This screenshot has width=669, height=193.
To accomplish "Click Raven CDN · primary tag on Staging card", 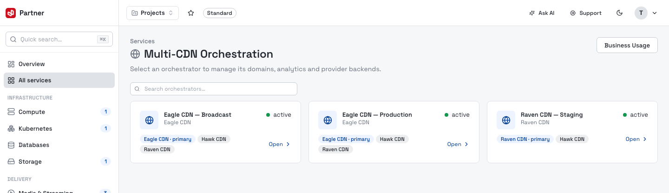I will pos(525,139).
